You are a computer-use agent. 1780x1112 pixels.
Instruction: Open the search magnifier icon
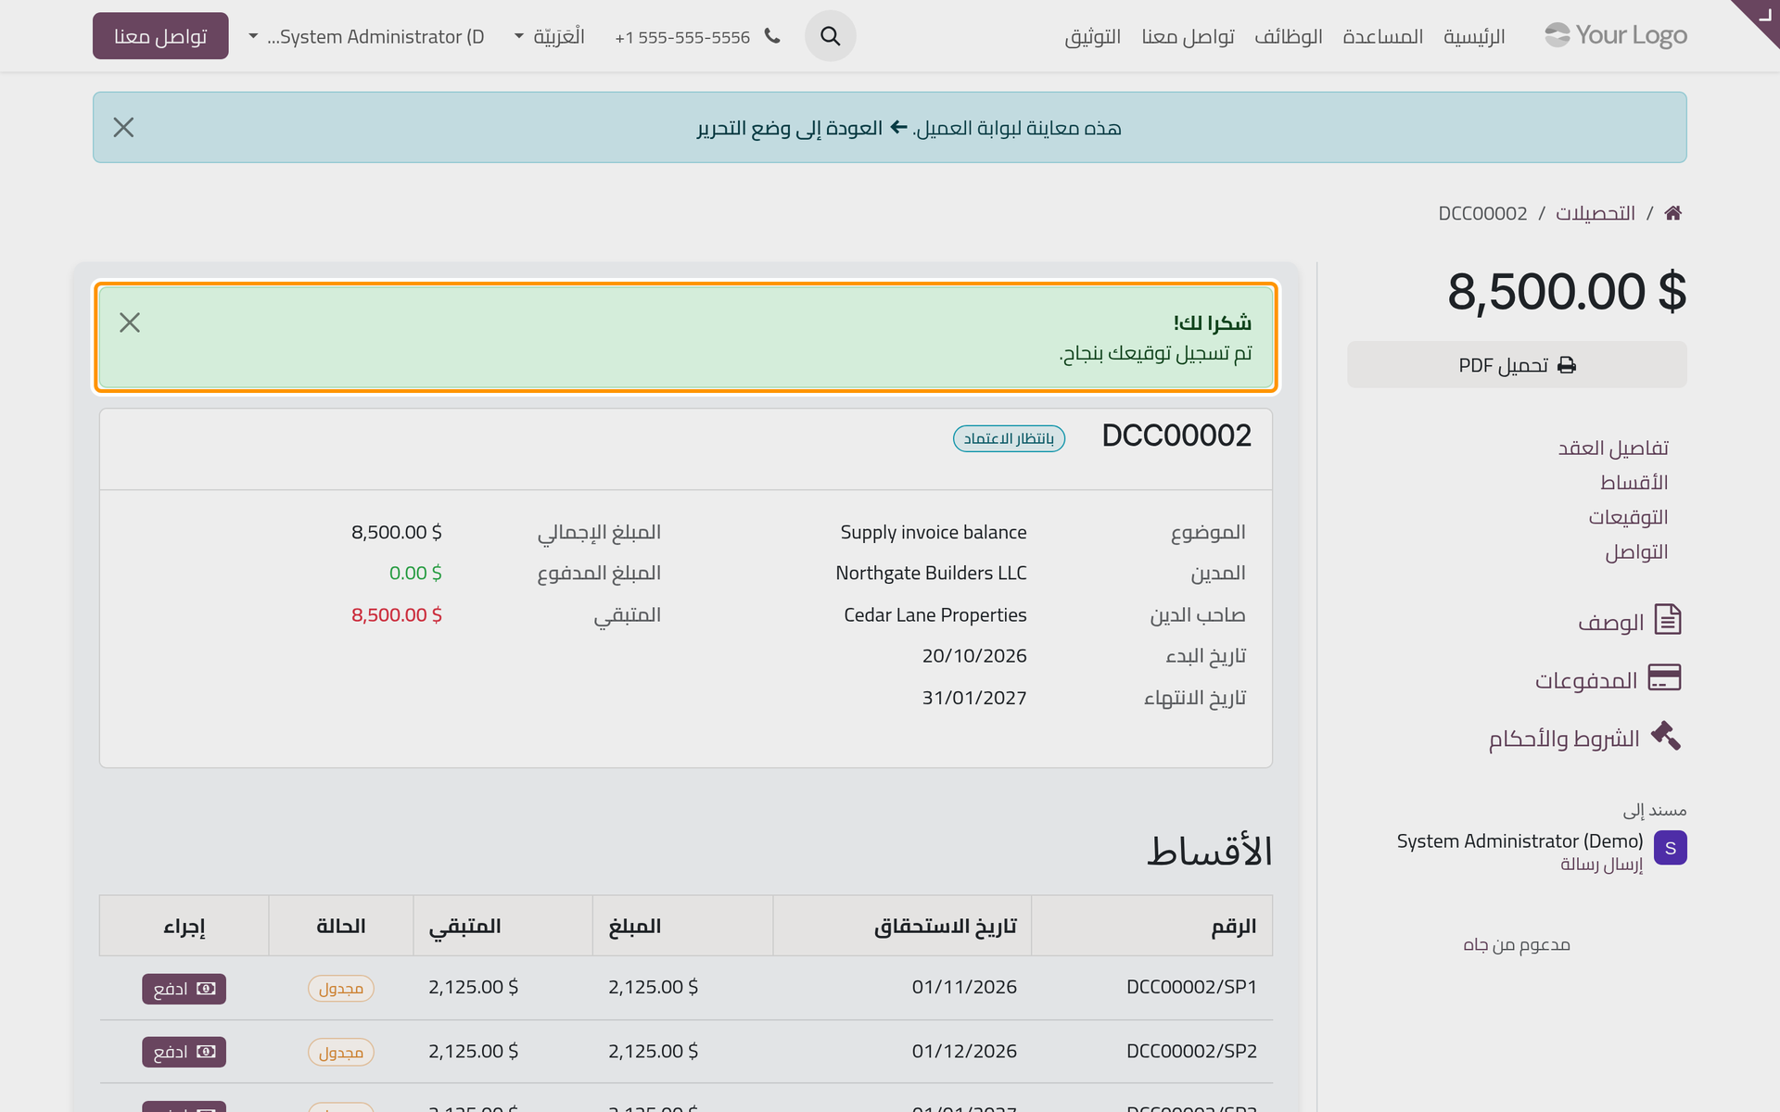[x=830, y=36]
